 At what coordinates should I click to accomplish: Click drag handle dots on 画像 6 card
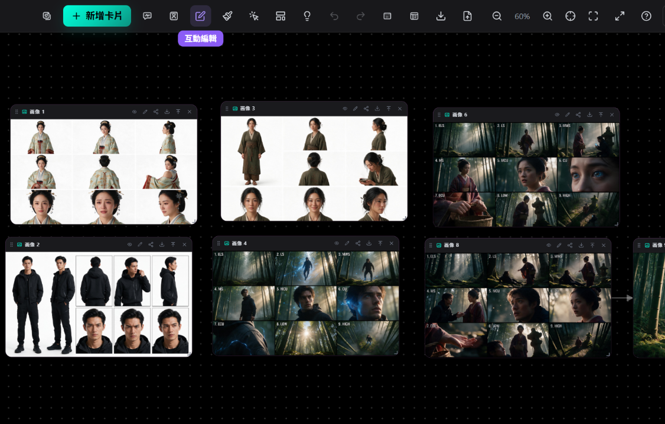point(439,115)
